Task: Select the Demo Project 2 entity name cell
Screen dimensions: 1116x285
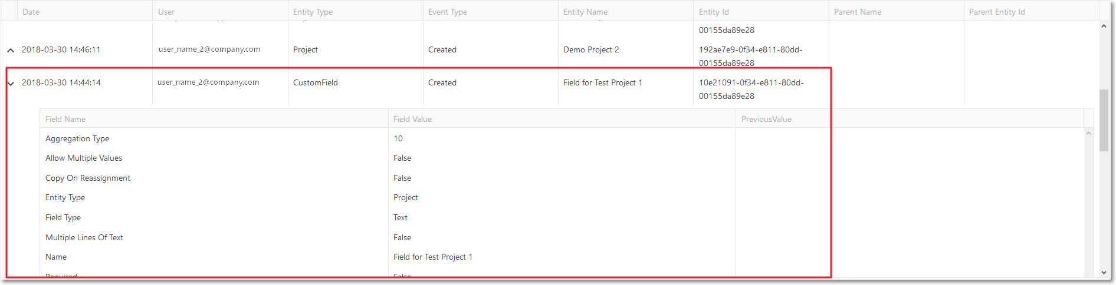Action: pos(591,49)
